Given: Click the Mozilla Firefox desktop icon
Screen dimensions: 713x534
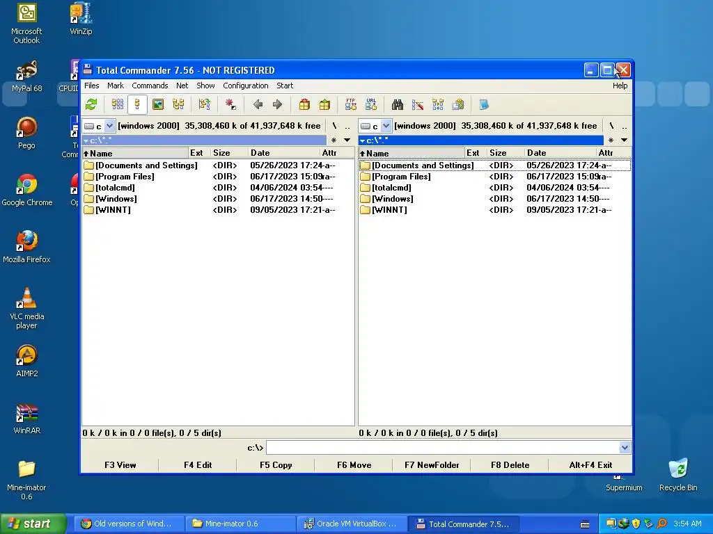Looking at the screenshot, I should coord(27,247).
